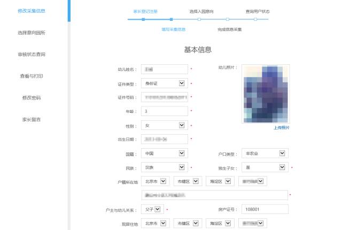Image resolution: width=342 pixels, height=230 pixels.
Task: Open 现居住地 市辖区 dropdown
Action: pos(188,223)
